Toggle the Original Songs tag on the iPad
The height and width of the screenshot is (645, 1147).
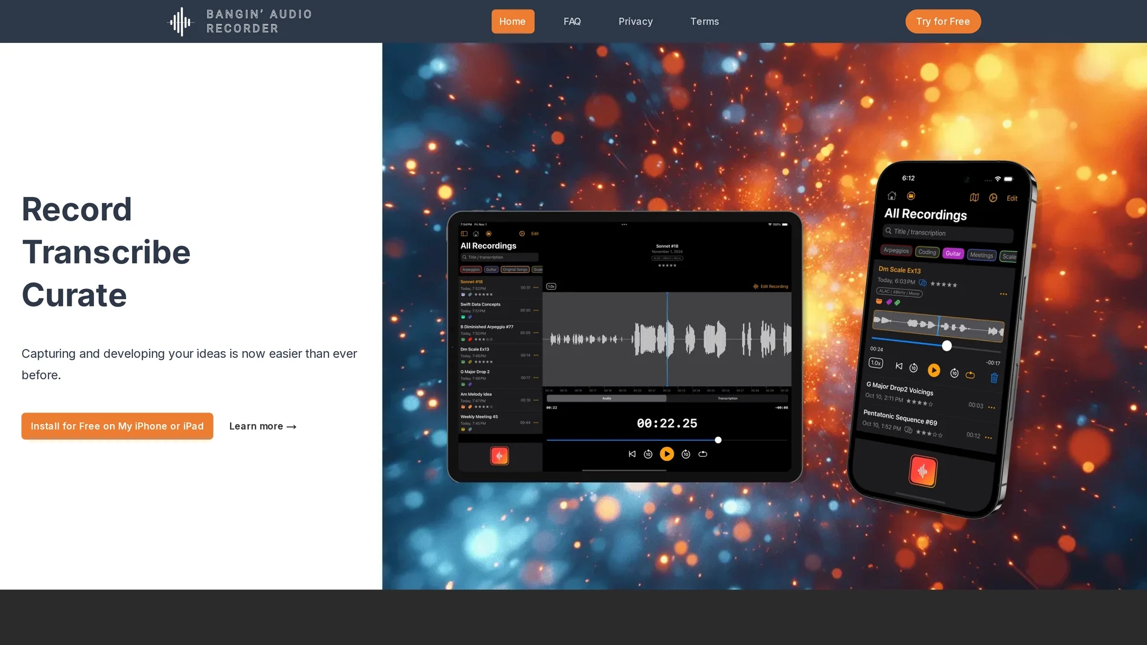click(515, 269)
